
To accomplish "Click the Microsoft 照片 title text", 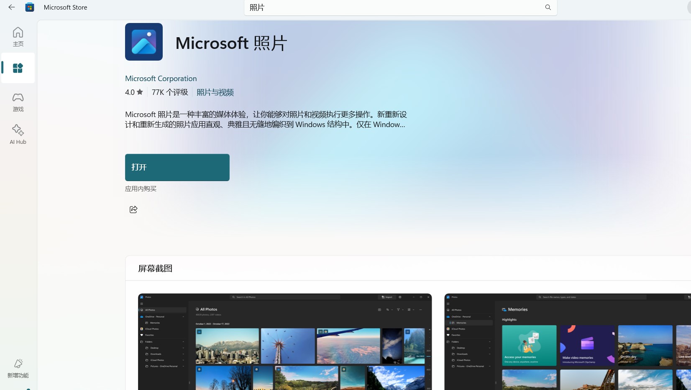I will pyautogui.click(x=231, y=43).
